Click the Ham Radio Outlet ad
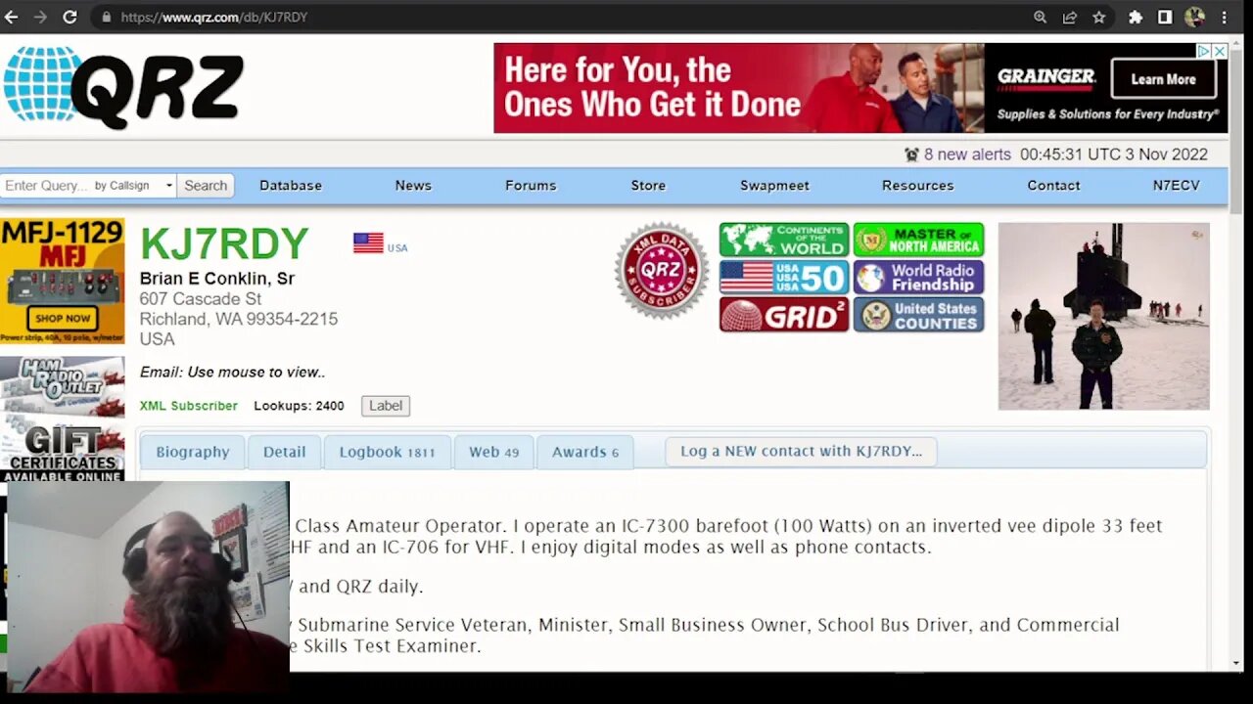1253x704 pixels. click(x=63, y=385)
